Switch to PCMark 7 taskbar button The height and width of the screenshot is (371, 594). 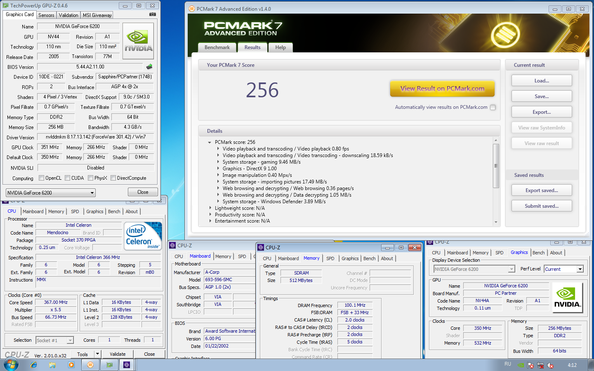click(x=90, y=365)
